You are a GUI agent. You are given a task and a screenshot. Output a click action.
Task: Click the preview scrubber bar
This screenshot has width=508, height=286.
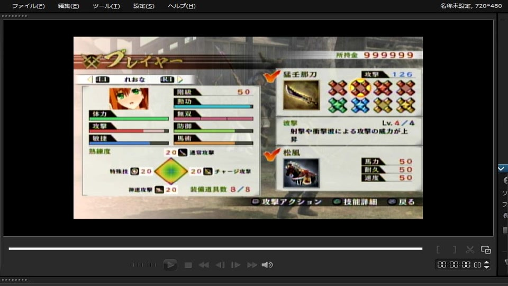pos(215,249)
